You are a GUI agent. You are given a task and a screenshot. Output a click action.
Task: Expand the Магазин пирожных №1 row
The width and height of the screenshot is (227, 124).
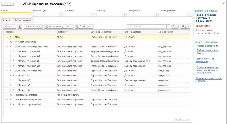tap(10, 105)
